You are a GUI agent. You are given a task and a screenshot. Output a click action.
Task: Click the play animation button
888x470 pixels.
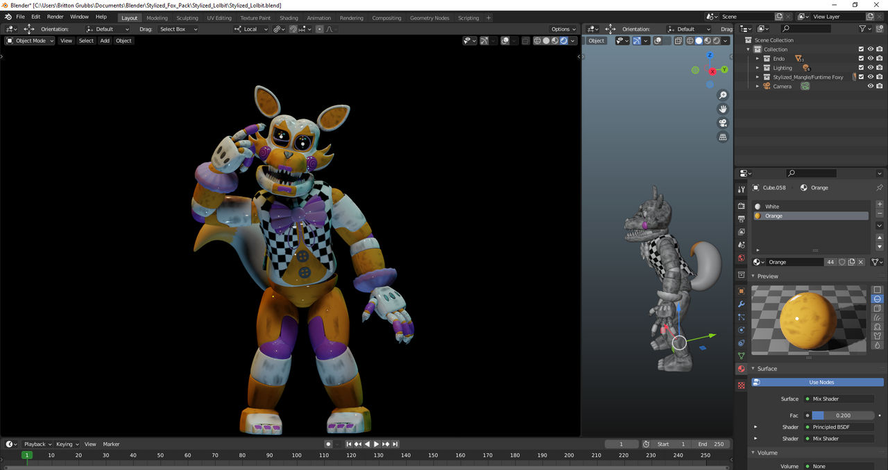point(376,444)
